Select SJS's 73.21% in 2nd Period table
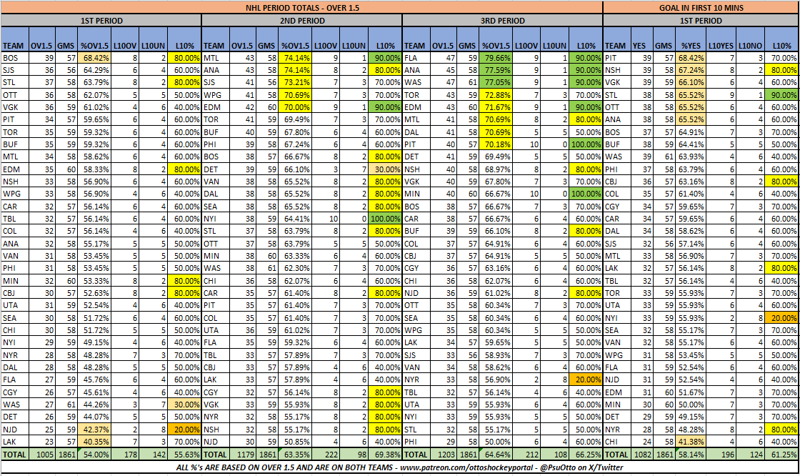 pyautogui.click(x=295, y=82)
